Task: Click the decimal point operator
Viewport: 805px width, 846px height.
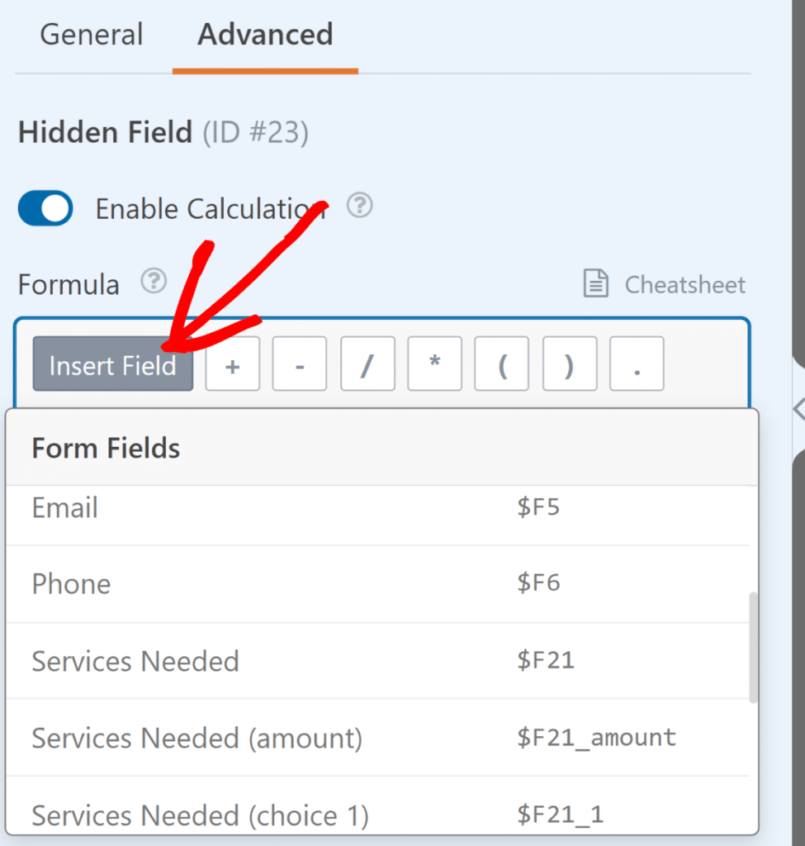Action: (636, 364)
